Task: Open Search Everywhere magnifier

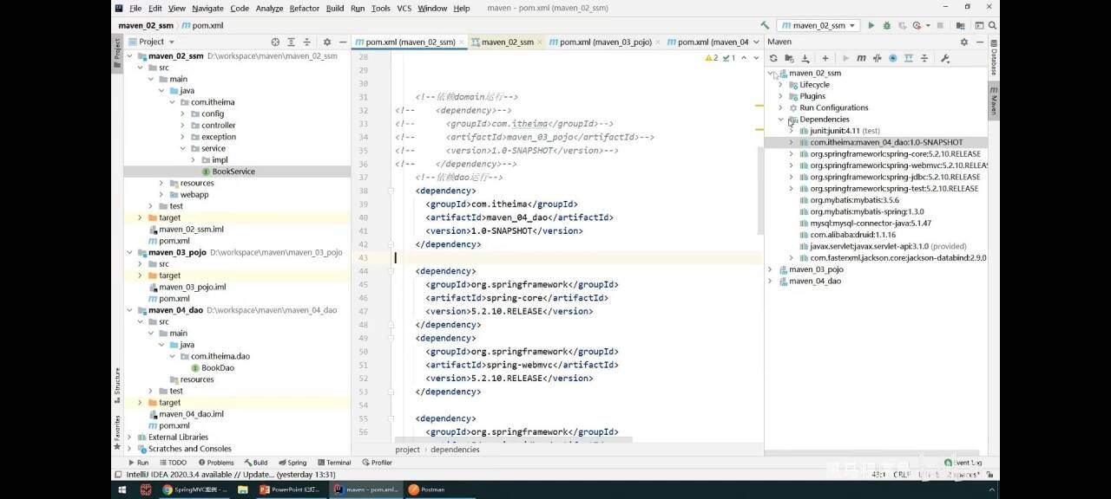Action: (990, 25)
